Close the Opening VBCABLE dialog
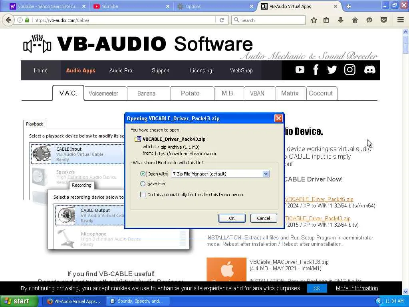Viewport: 409px width, 307px height. (278, 118)
